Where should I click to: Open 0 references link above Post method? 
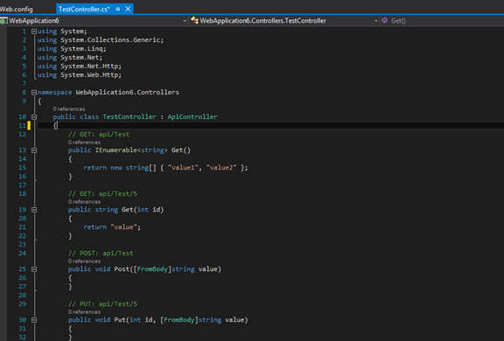pyautogui.click(x=84, y=261)
